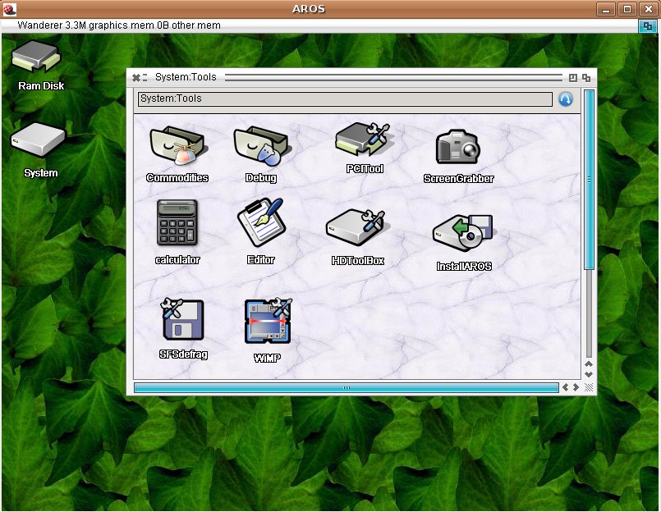Select the InstallAROS icon
Image resolution: width=661 pixels, height=512 pixels.
click(463, 234)
